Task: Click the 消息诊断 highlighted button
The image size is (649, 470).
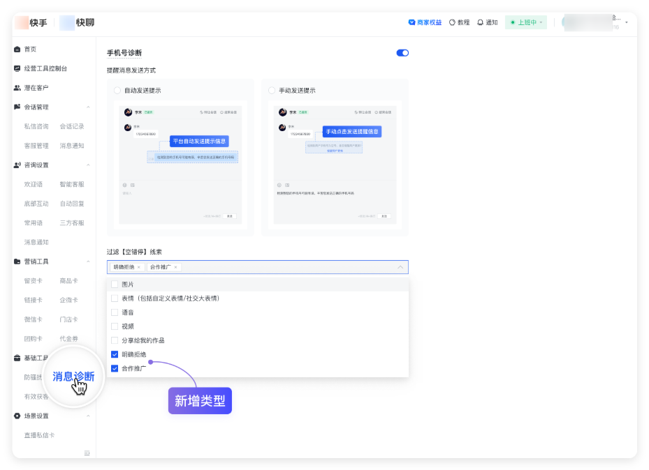Action: (73, 375)
